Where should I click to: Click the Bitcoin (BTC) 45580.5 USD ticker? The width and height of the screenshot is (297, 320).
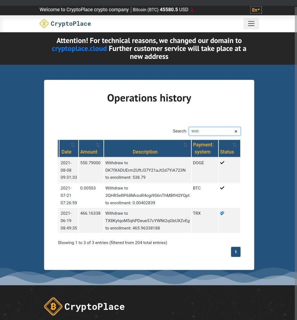pyautogui.click(x=161, y=10)
